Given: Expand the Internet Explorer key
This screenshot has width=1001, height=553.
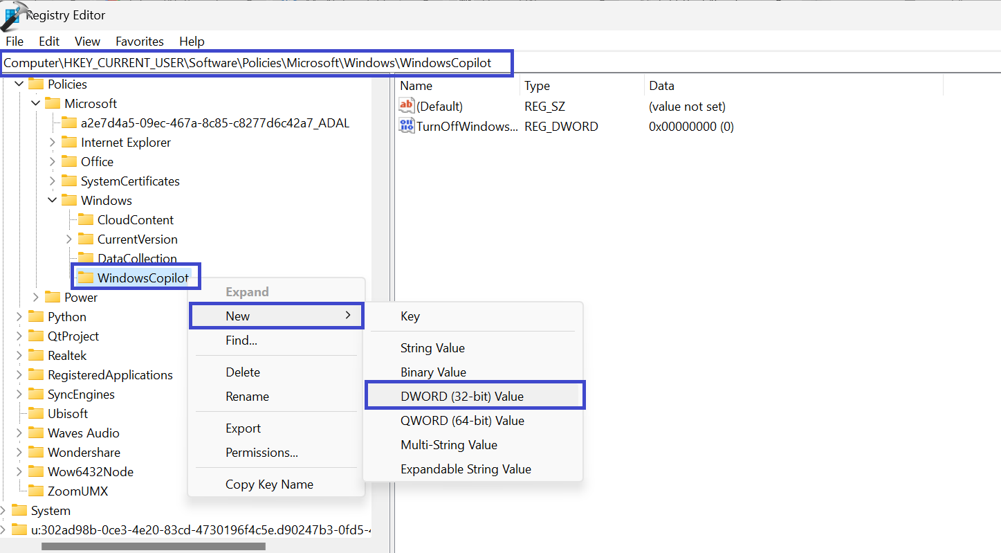Looking at the screenshot, I should [x=53, y=142].
